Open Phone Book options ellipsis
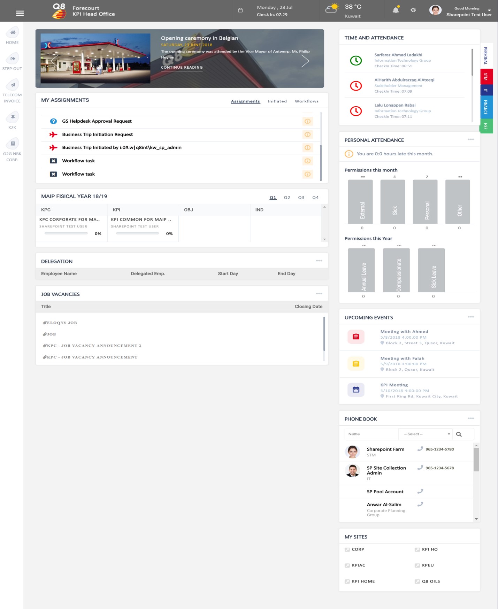The image size is (498, 609). (x=471, y=418)
